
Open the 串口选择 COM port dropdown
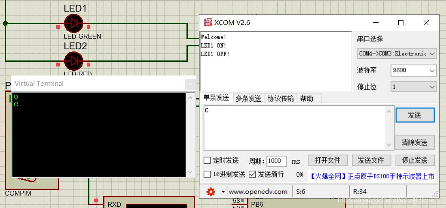pyautogui.click(x=397, y=53)
